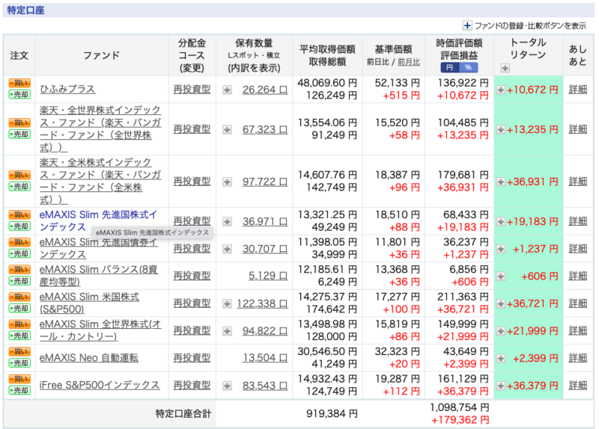599x429 pixels.
Task: Click holdings quantity 13,504 口
Action: point(265,358)
